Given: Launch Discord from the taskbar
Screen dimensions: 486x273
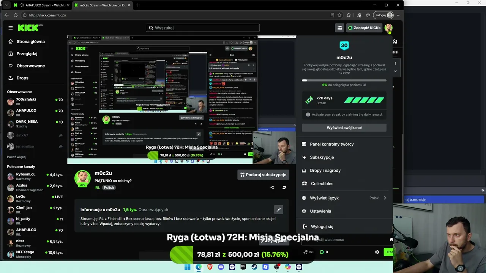Looking at the screenshot, I should pos(221,267).
